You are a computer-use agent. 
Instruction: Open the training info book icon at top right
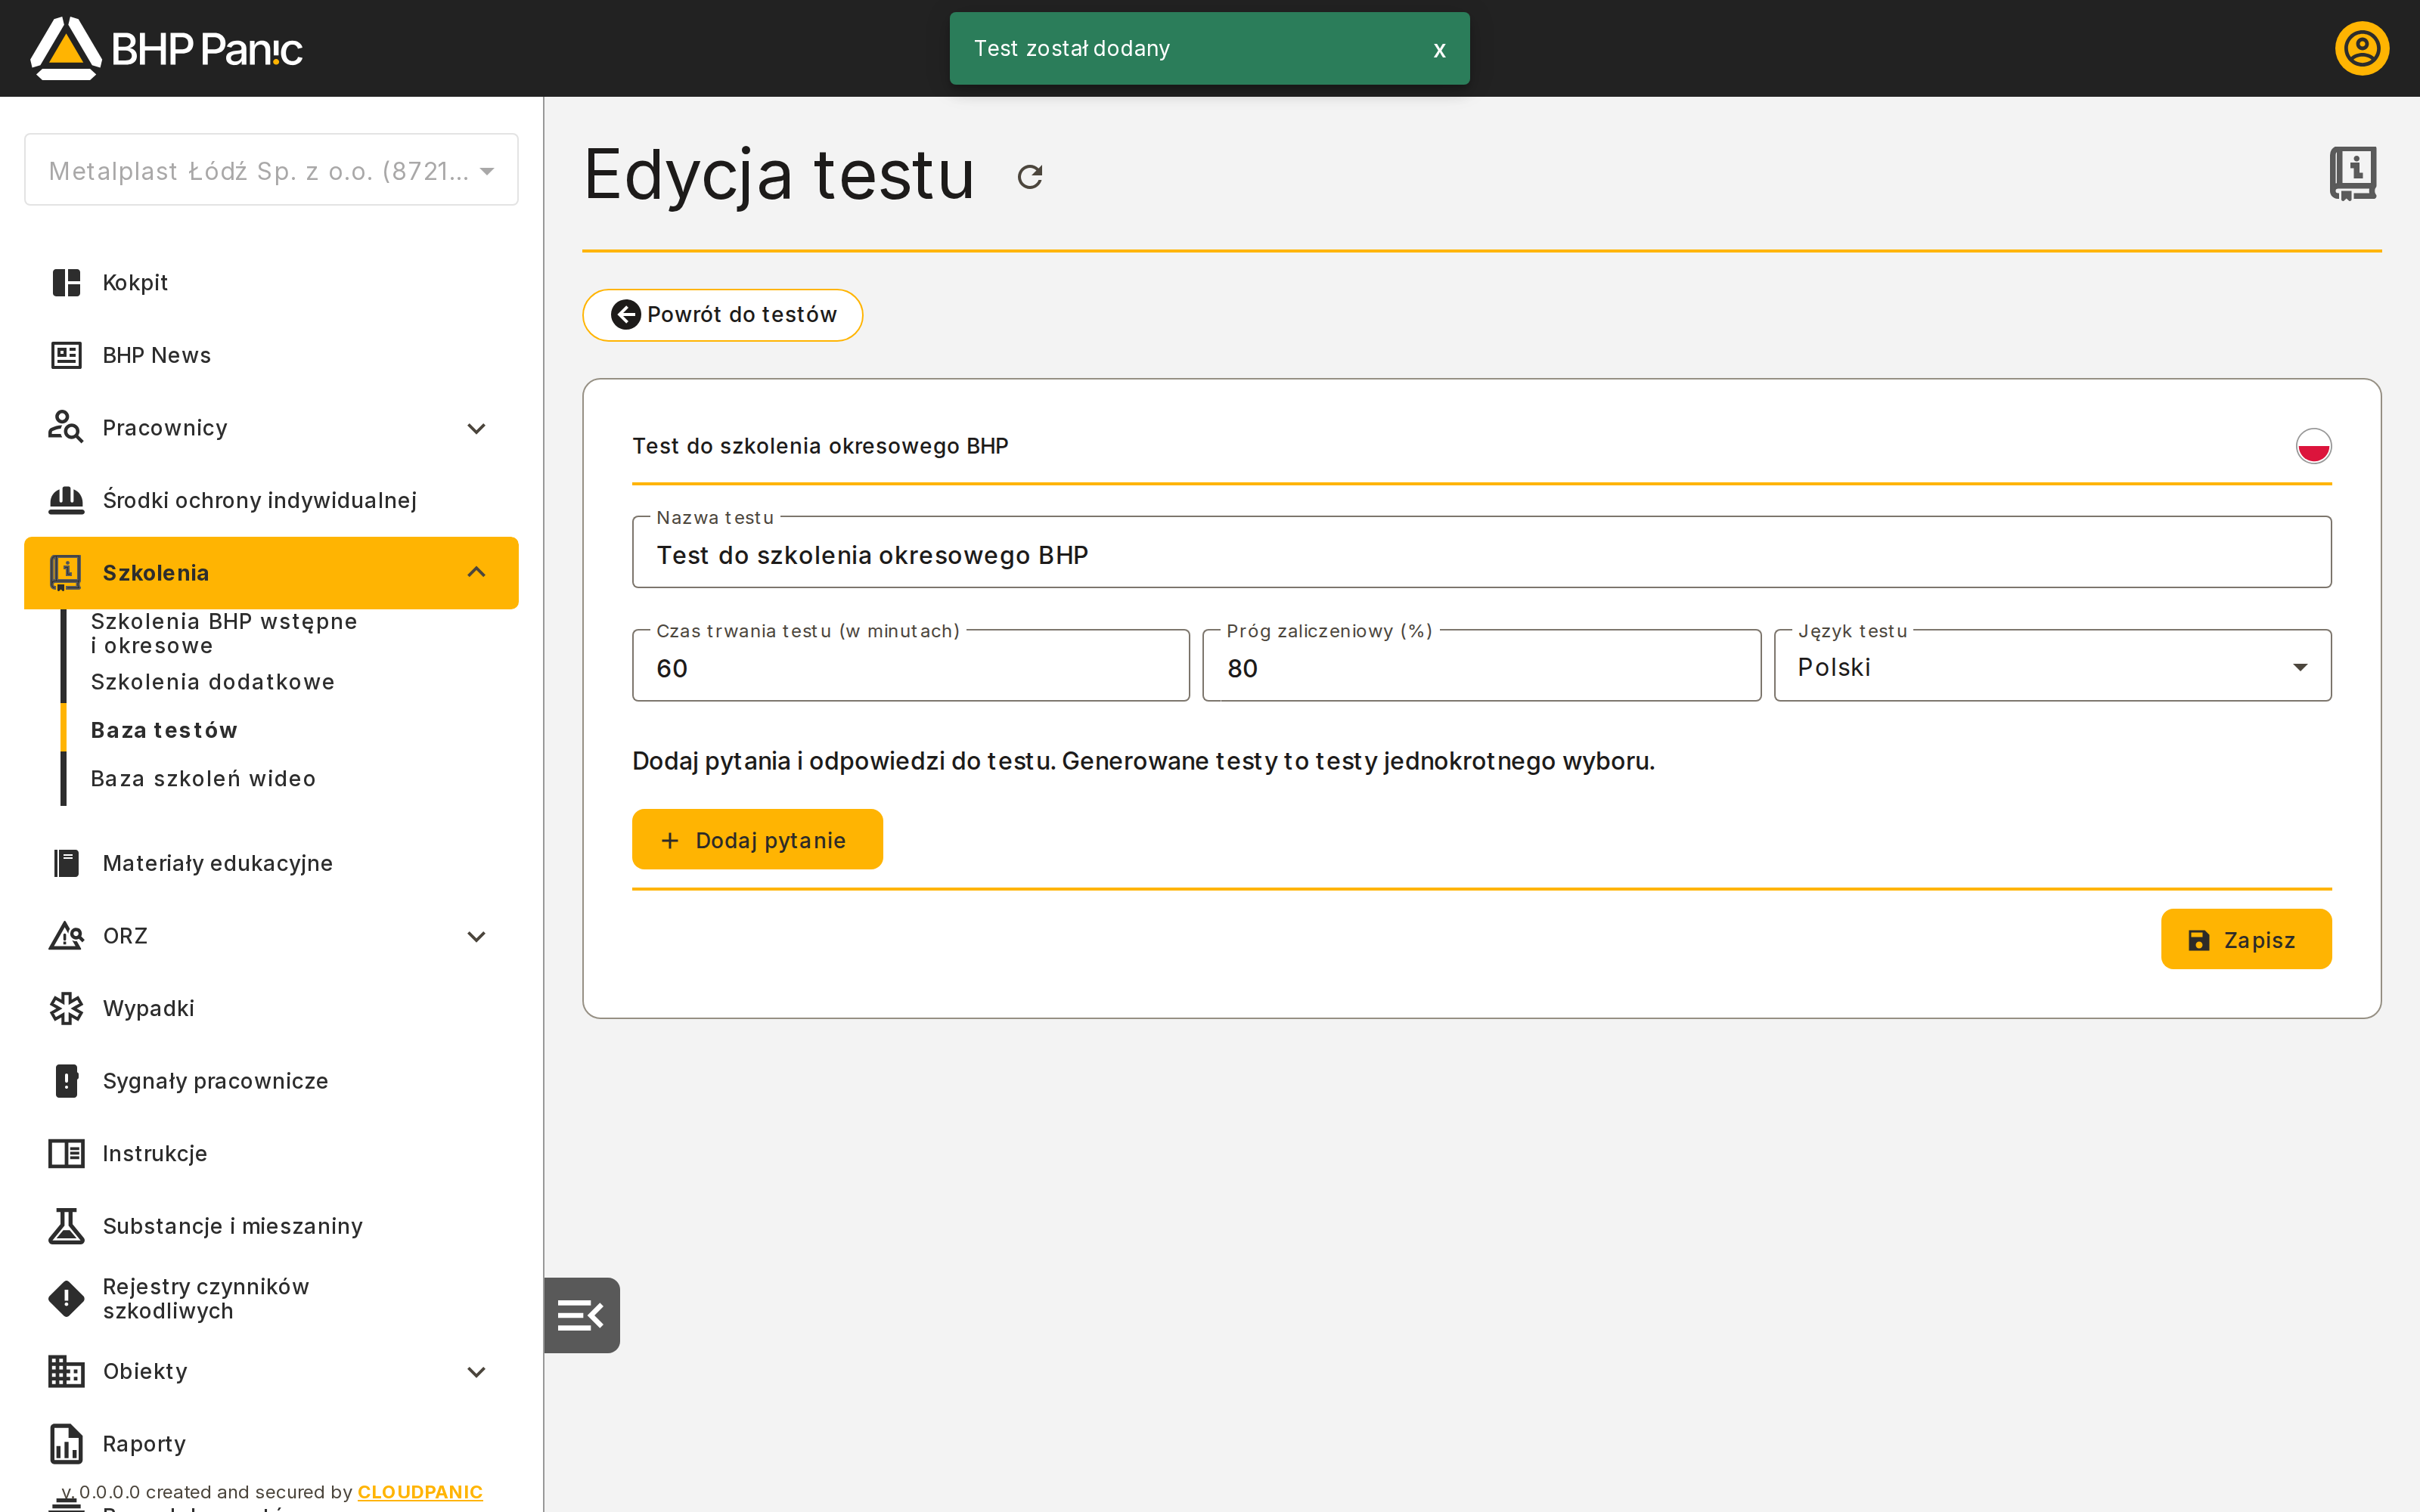(x=2352, y=173)
